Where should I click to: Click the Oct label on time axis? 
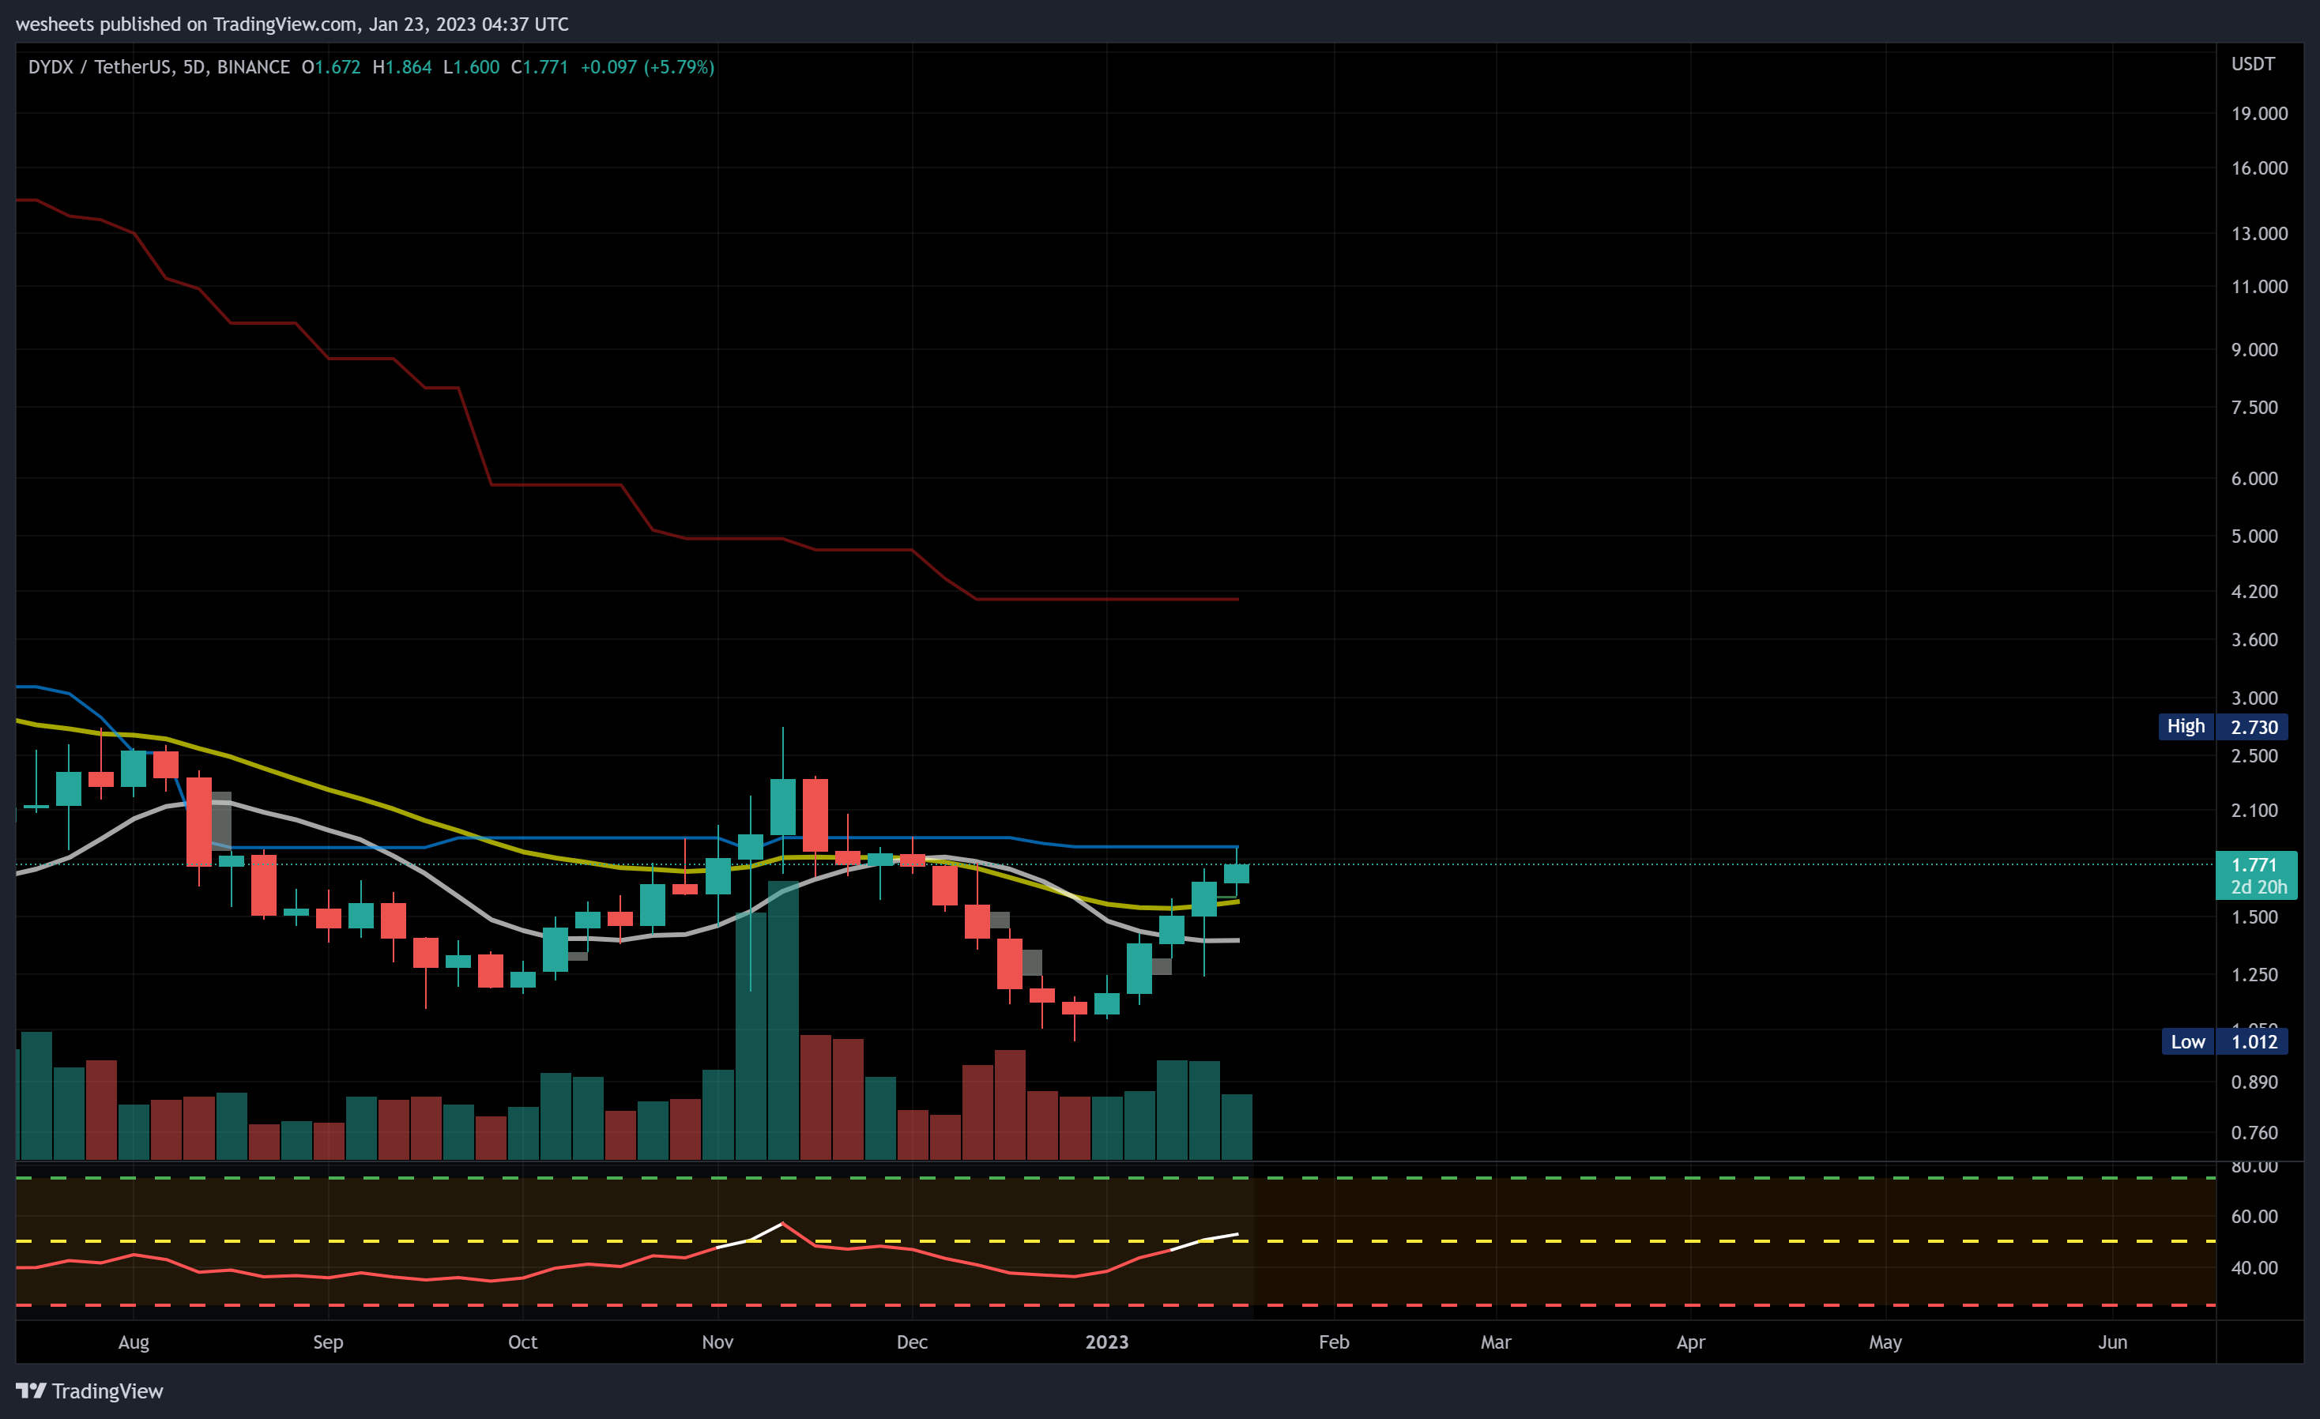pyautogui.click(x=522, y=1342)
